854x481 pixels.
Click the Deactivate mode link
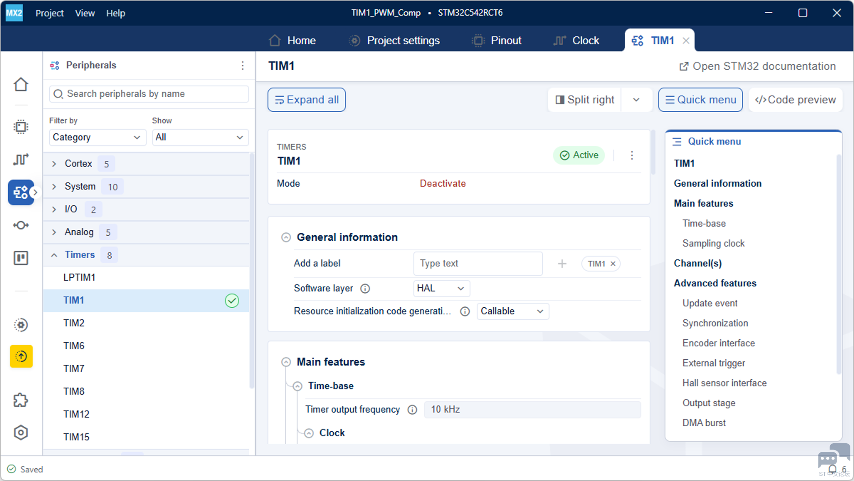pyautogui.click(x=442, y=183)
